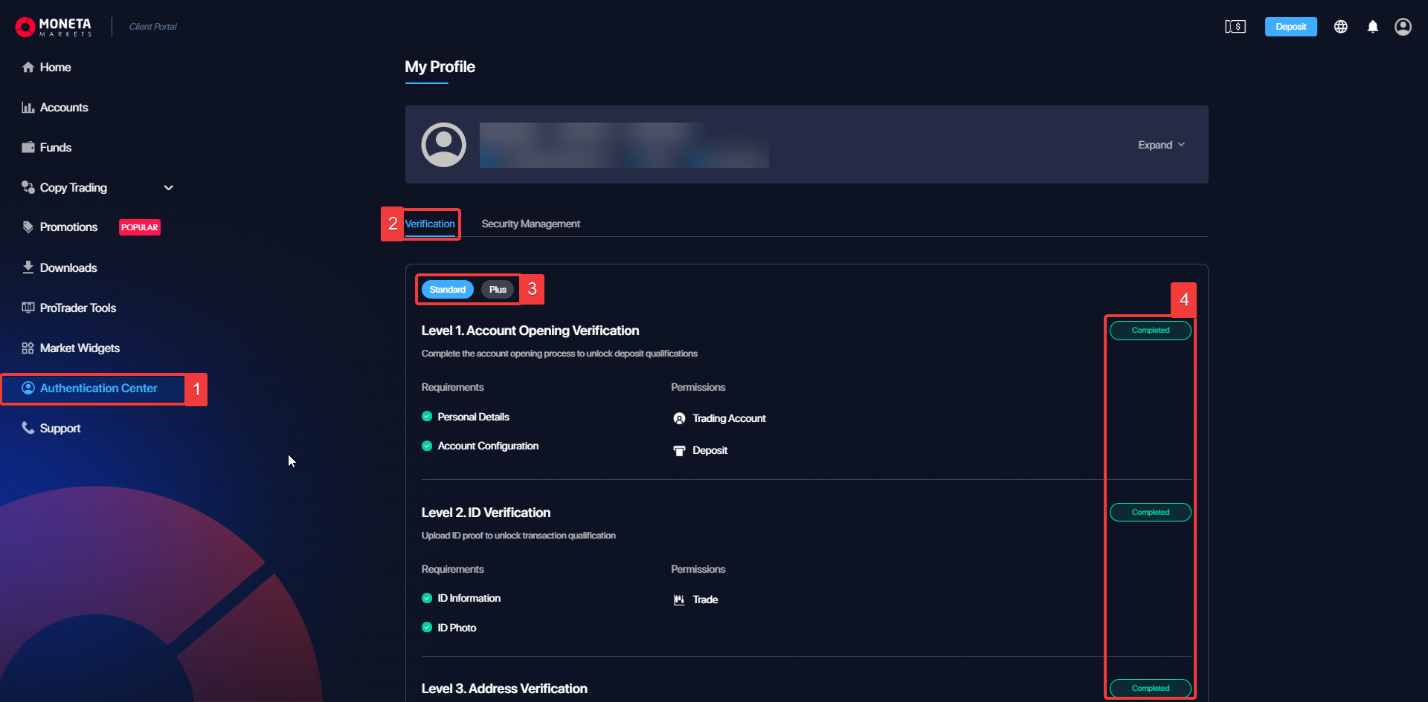The image size is (1428, 702).
Task: Switch to the Plus verification toggle
Action: [498, 290]
